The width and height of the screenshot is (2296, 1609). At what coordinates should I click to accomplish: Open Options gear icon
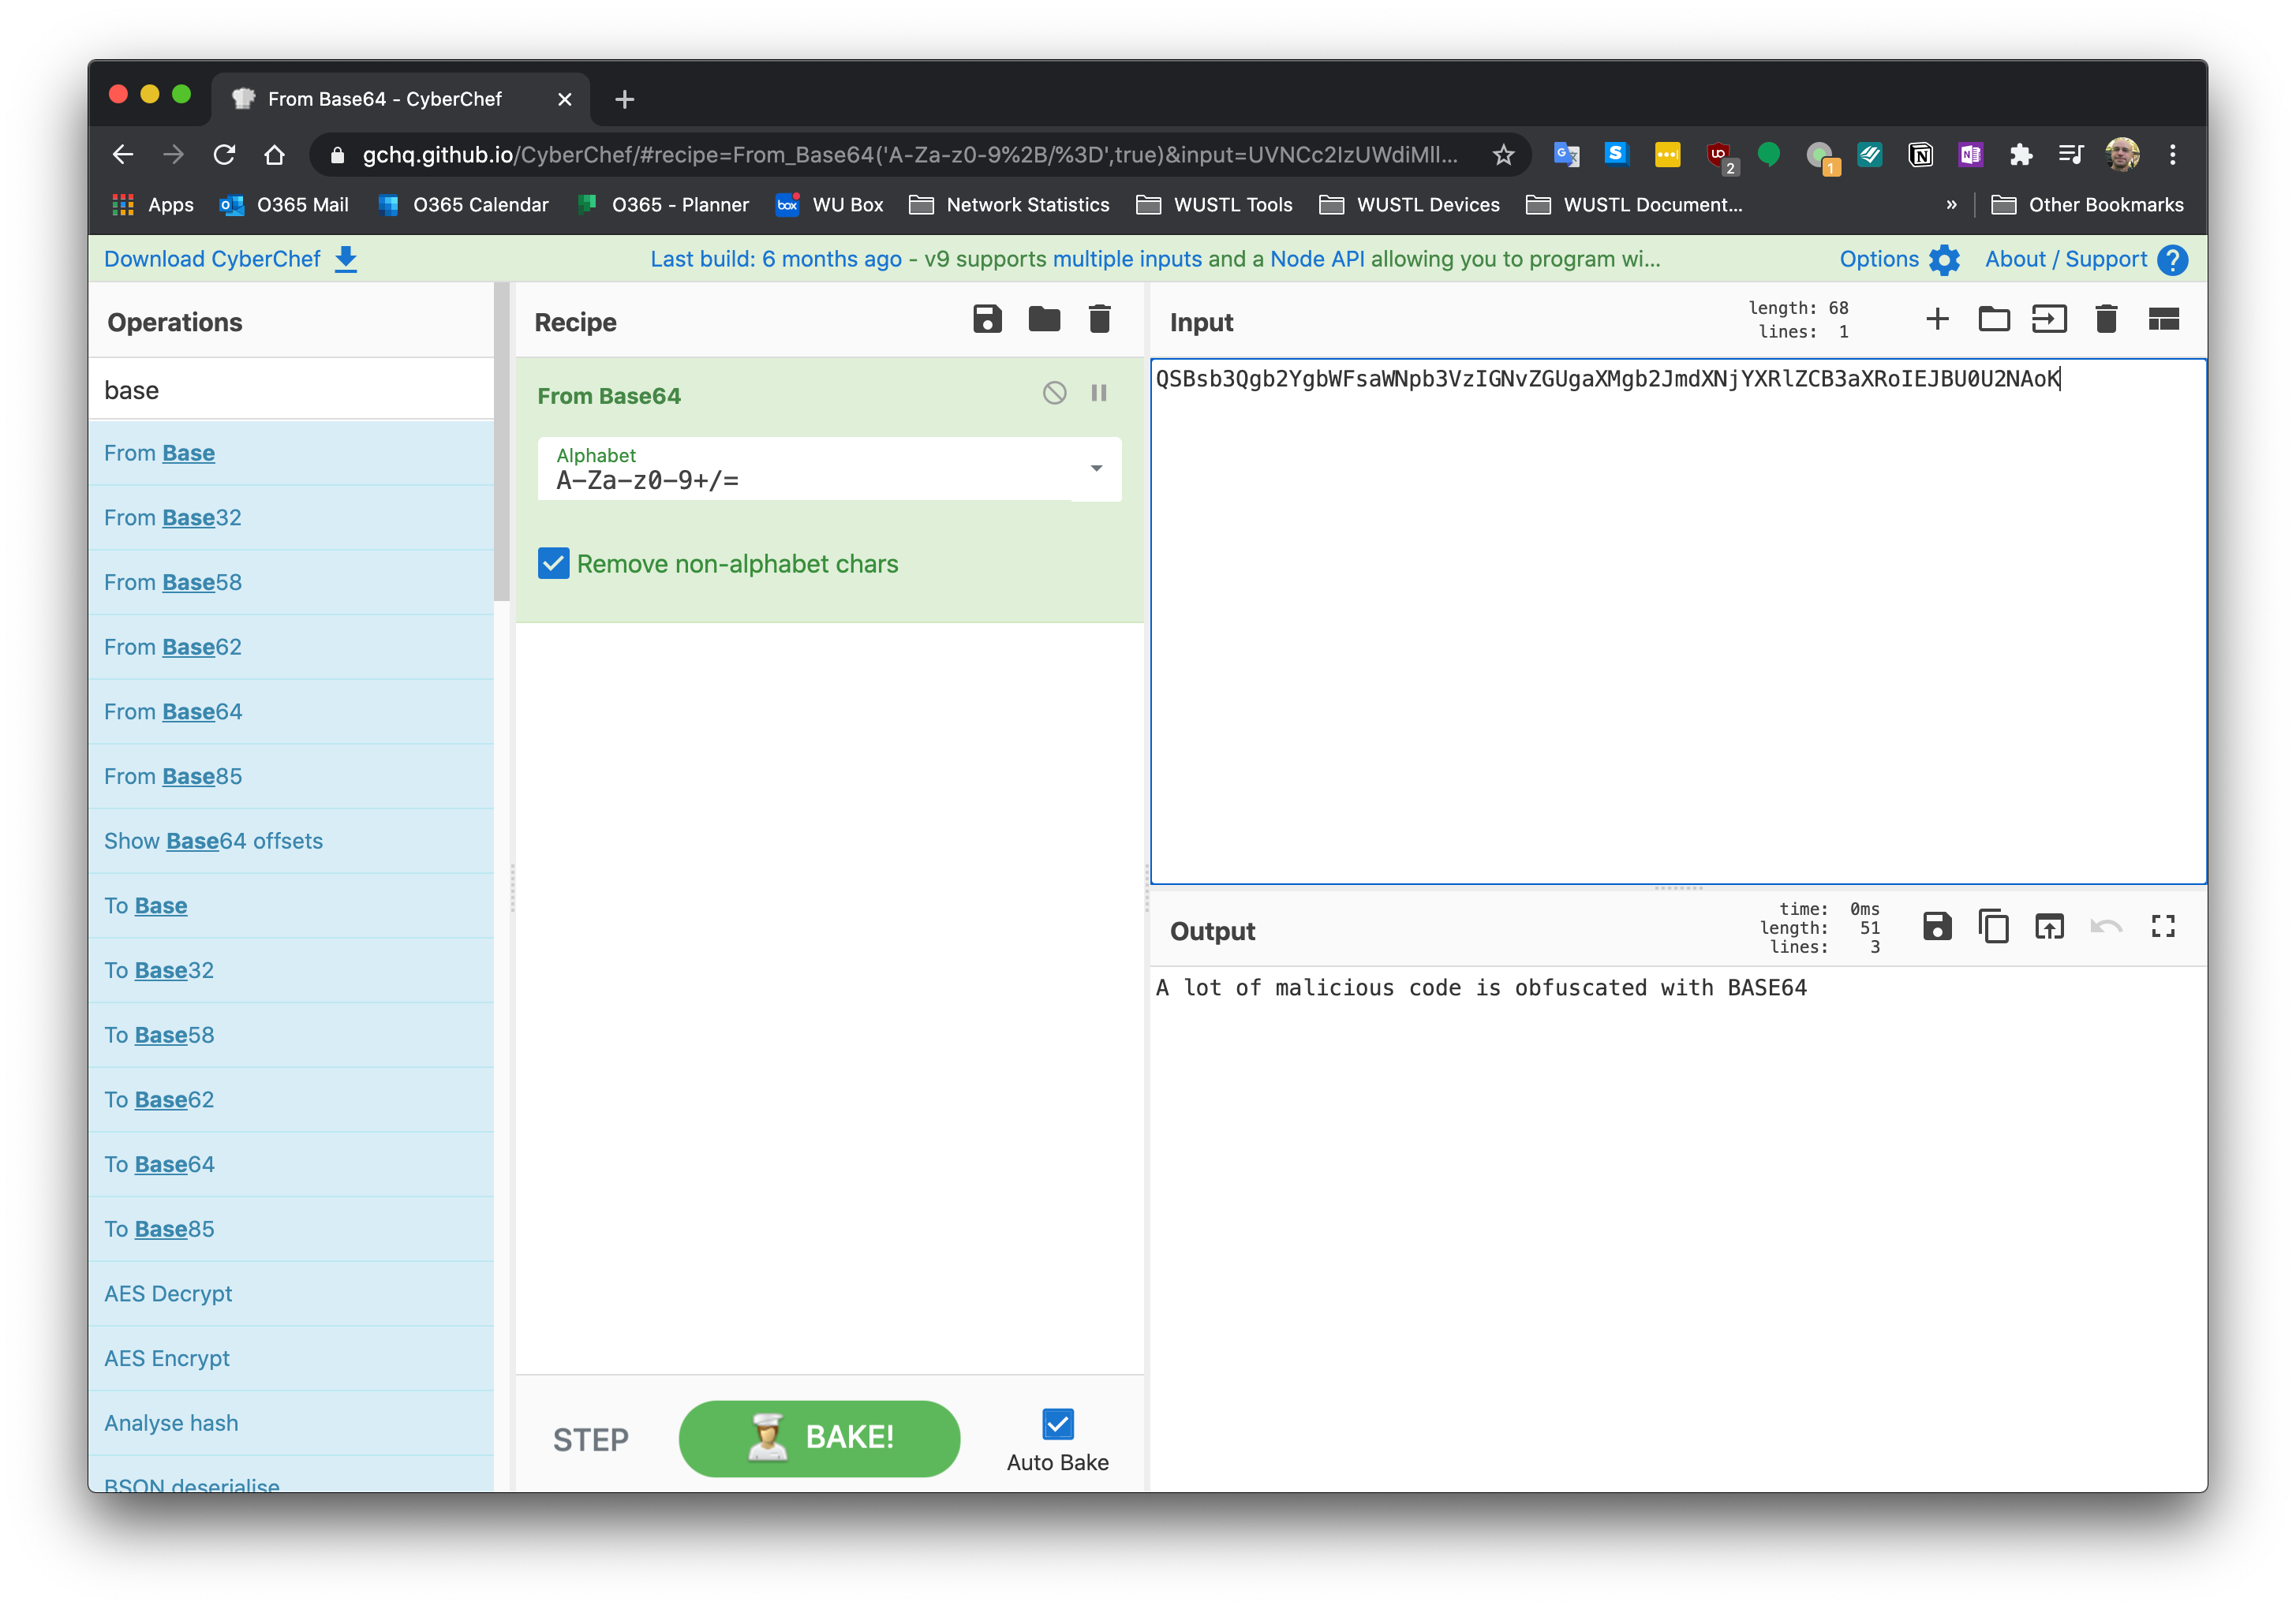[x=1944, y=259]
